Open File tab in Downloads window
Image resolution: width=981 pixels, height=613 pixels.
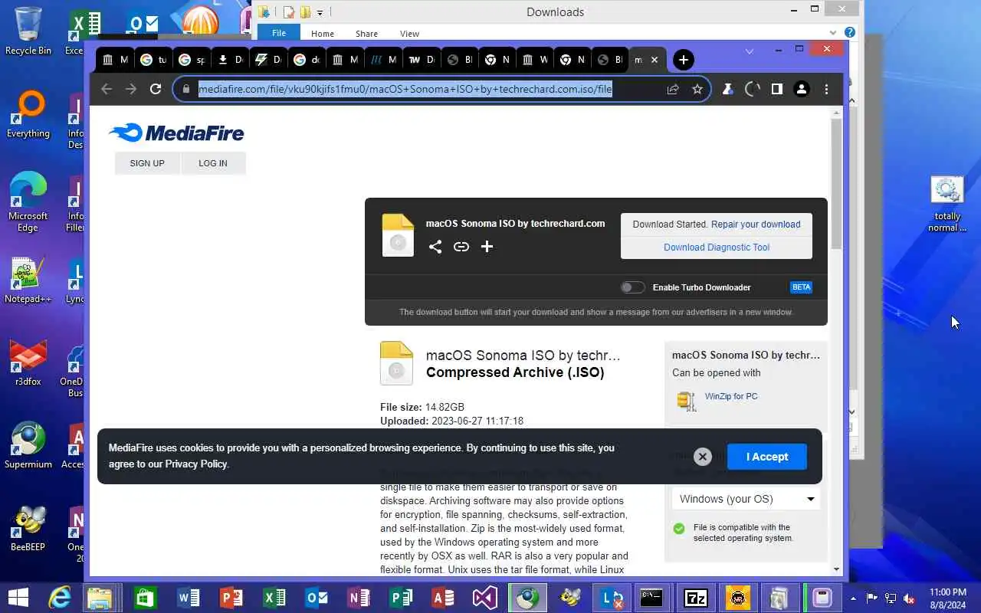click(279, 33)
